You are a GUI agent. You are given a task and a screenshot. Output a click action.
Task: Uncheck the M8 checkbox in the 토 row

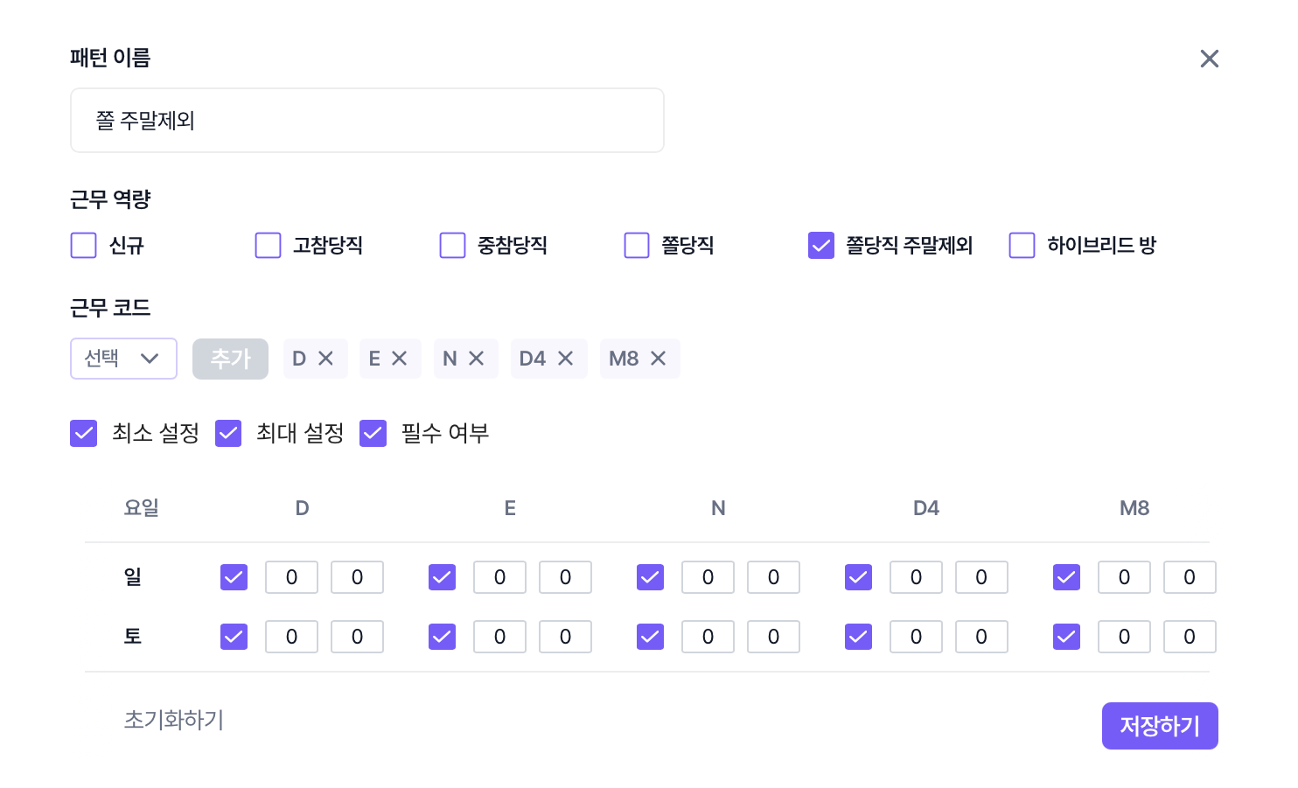coord(1067,637)
